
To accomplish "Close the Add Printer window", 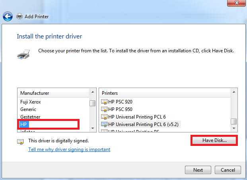I will click(x=236, y=3).
